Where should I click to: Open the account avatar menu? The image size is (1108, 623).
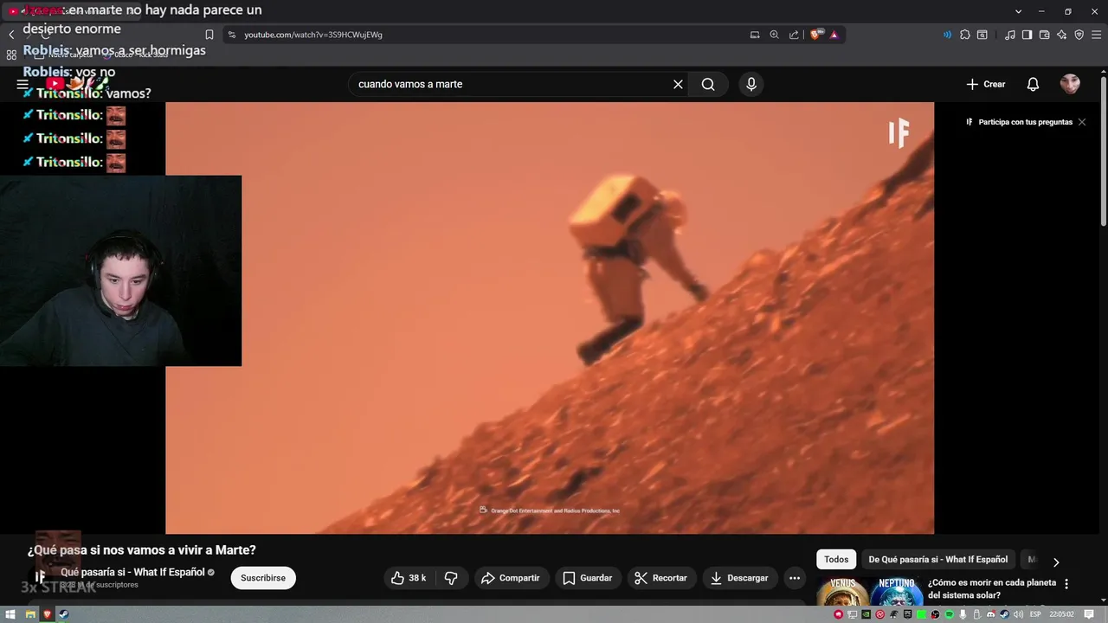coord(1070,84)
